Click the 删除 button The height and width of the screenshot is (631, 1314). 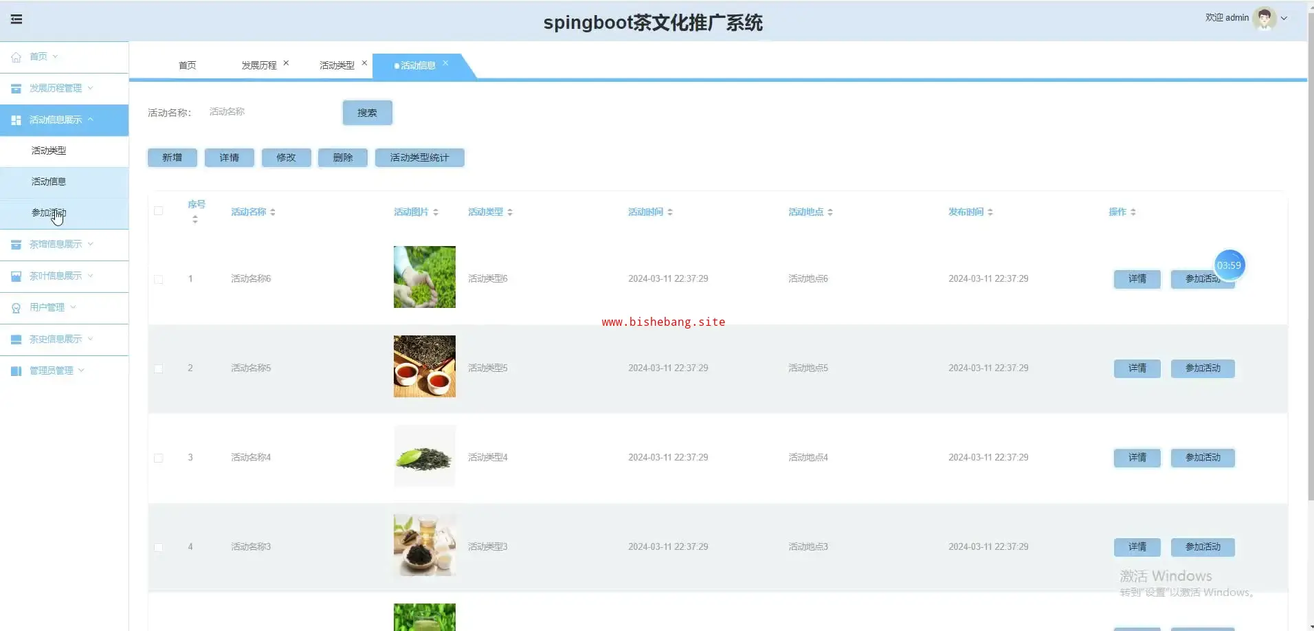(343, 158)
